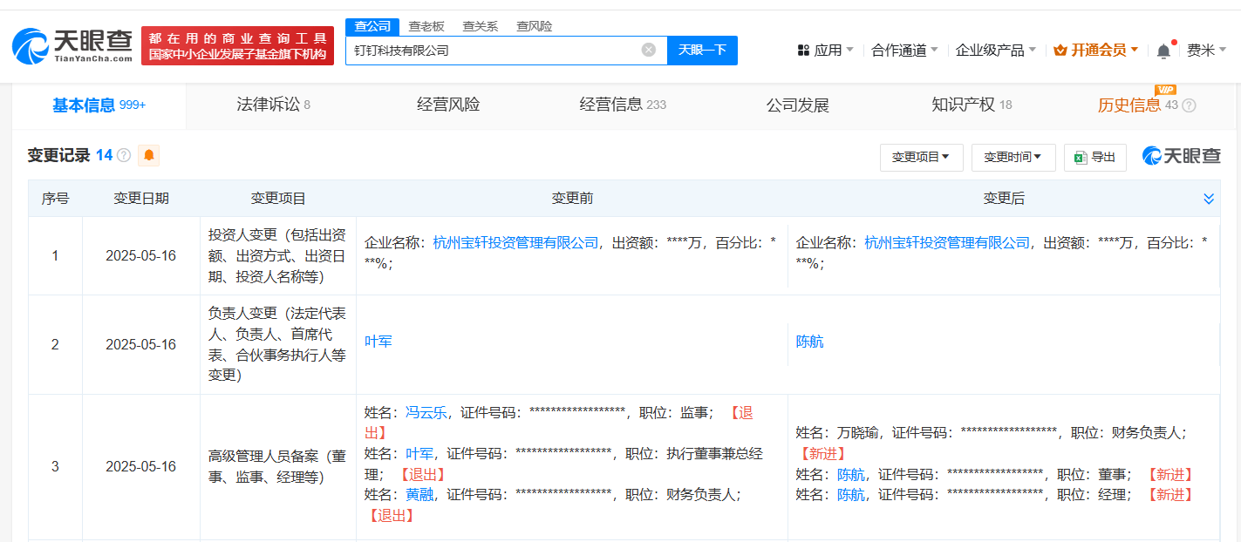Click 高级管理人员备案 change item cell

pyautogui.click(x=278, y=467)
